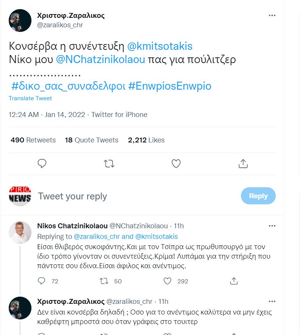Share the main tweet using the share icon

(243, 163)
